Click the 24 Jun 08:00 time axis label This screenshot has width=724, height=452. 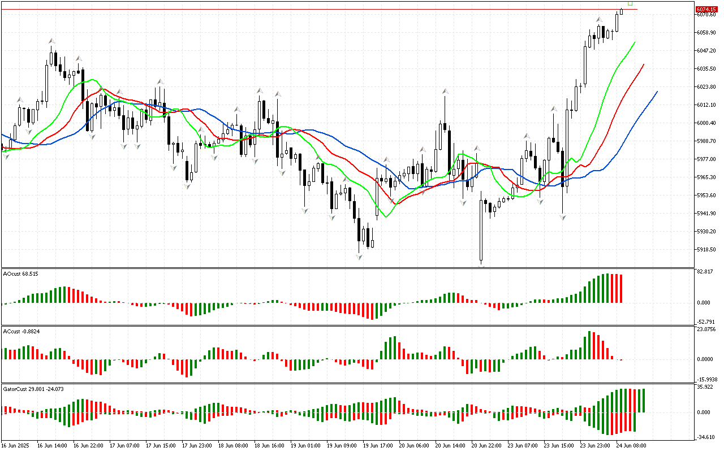click(x=631, y=445)
